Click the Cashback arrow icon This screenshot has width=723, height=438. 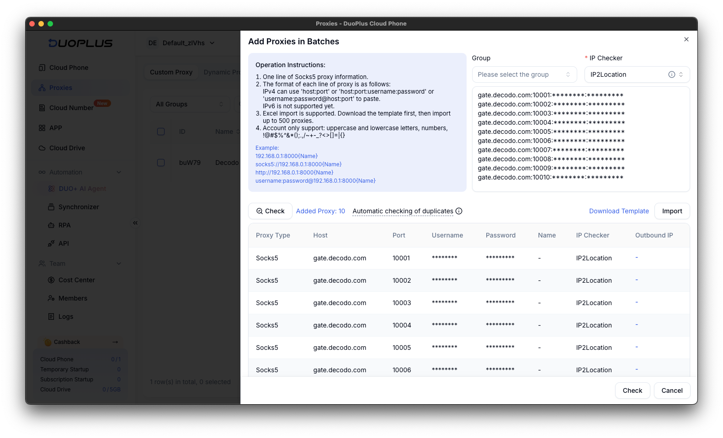pyautogui.click(x=115, y=342)
